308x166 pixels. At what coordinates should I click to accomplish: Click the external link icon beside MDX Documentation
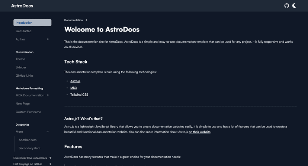(48, 95)
